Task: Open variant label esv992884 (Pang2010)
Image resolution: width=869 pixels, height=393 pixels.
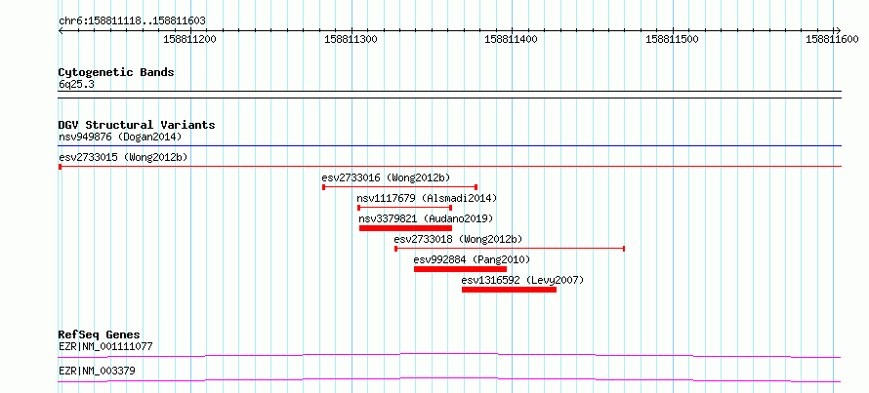Action: (472, 259)
